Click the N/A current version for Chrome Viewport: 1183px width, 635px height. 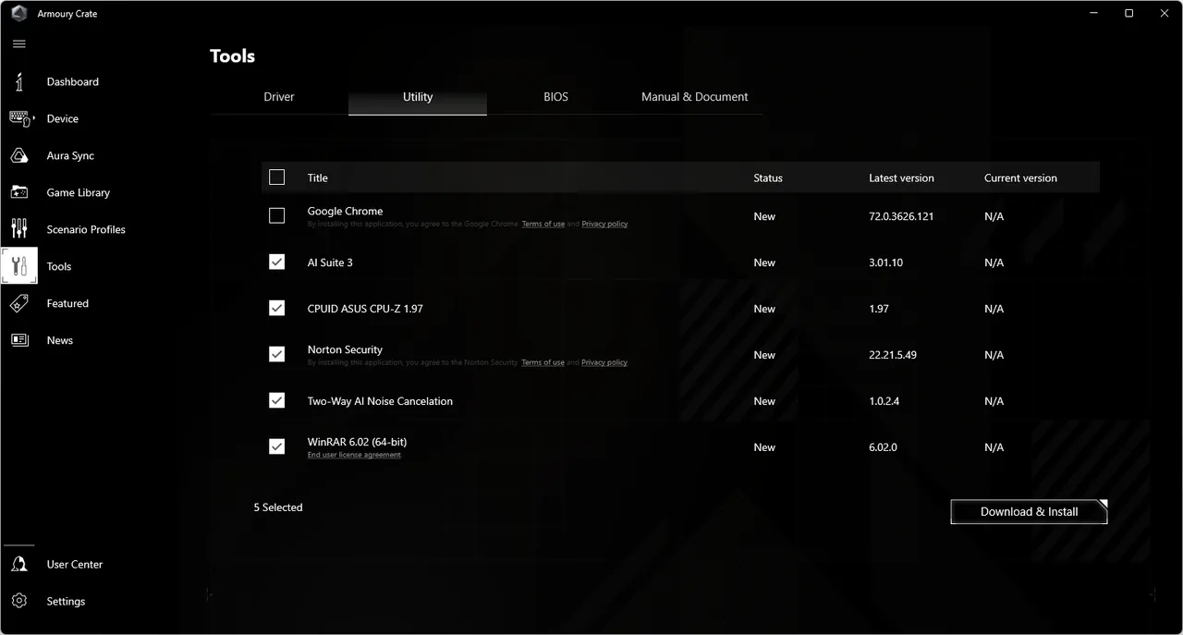click(x=994, y=216)
